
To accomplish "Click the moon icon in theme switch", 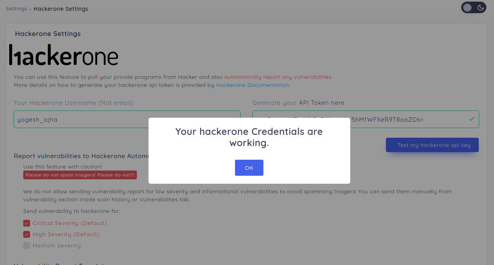I will (480, 8).
